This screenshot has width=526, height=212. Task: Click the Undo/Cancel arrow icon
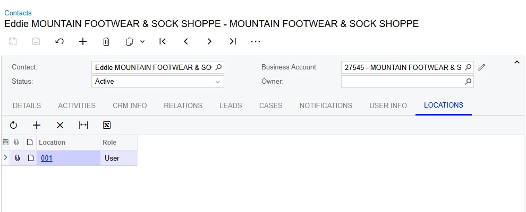pos(60,41)
